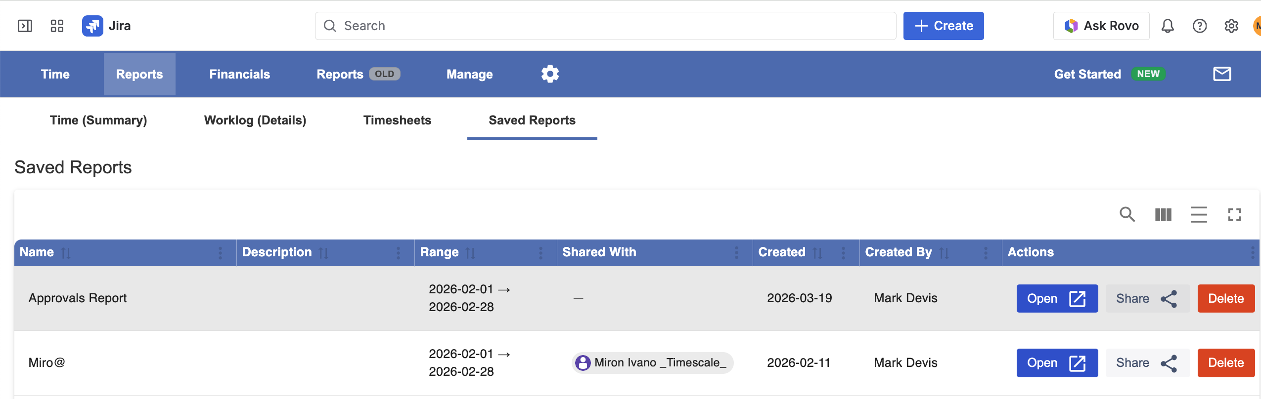Delete the Miro@ report

click(1226, 363)
